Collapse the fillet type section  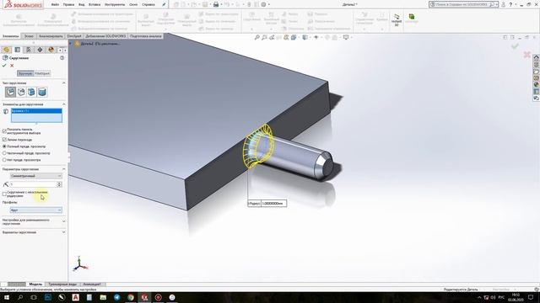(x=64, y=83)
